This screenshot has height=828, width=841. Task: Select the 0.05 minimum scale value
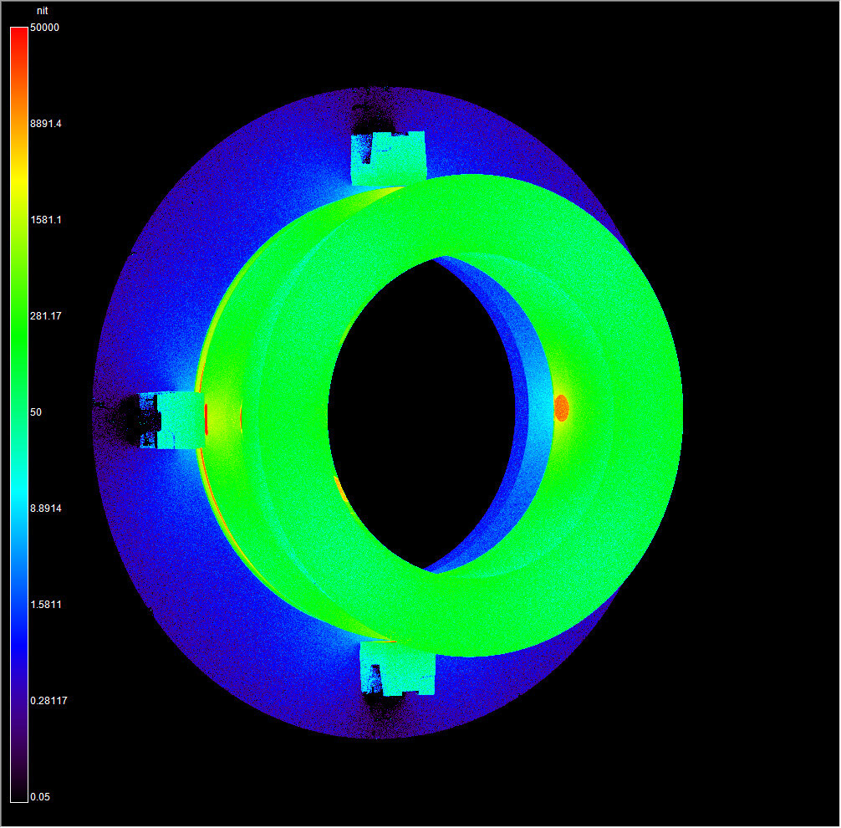click(40, 797)
